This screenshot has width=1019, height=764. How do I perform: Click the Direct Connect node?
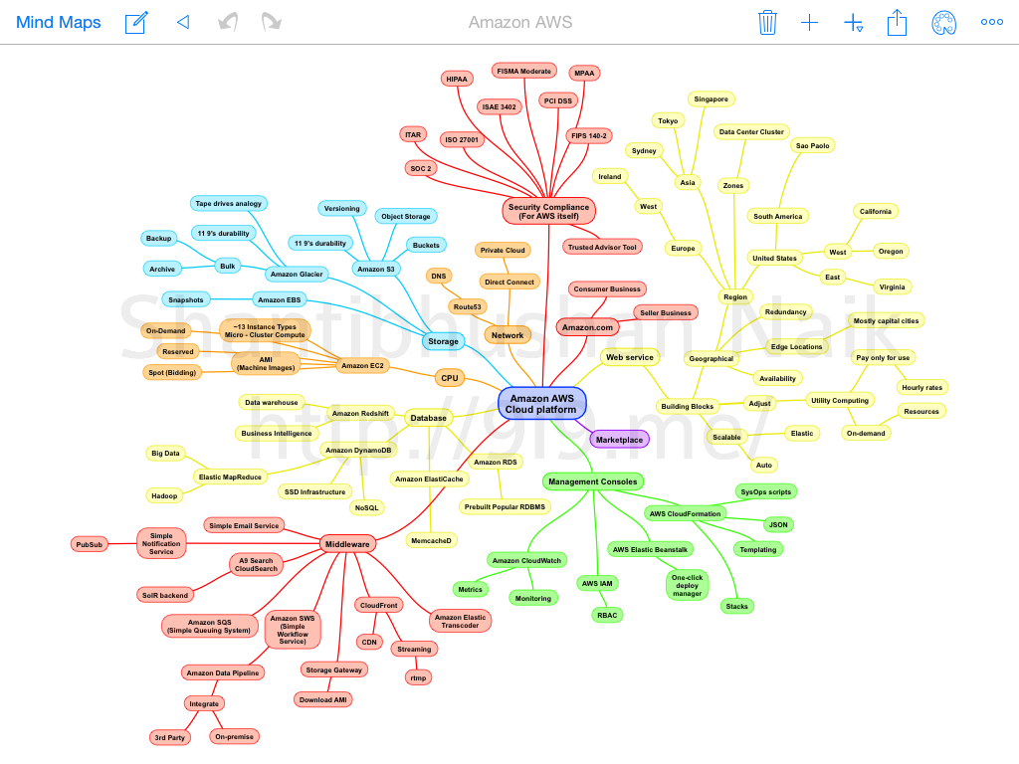tap(509, 282)
